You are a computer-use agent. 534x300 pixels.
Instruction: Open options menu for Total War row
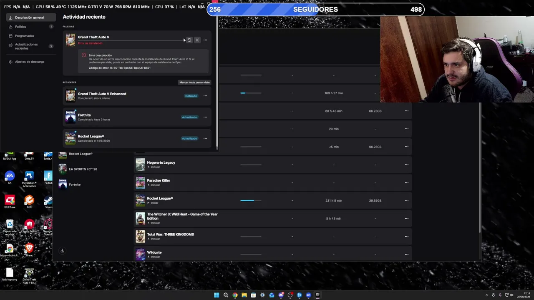tap(407, 236)
